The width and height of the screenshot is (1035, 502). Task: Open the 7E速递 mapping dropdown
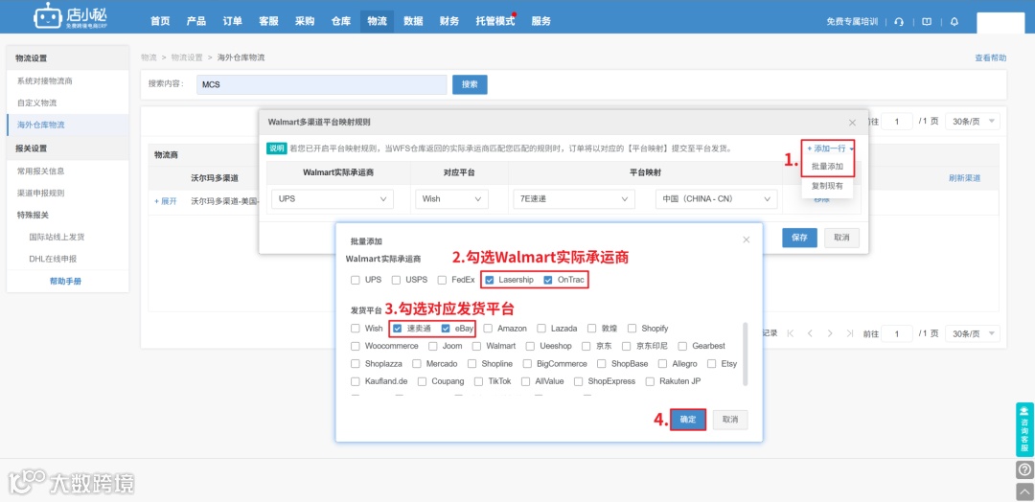574,198
